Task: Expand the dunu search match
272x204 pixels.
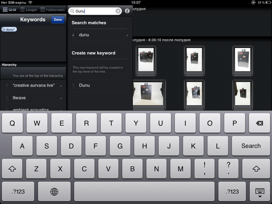Action: point(127,35)
